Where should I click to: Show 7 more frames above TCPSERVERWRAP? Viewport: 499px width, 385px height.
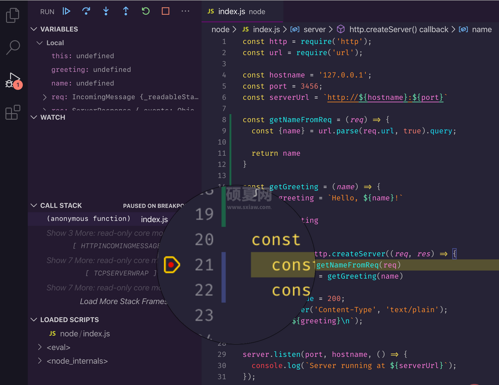102,261
